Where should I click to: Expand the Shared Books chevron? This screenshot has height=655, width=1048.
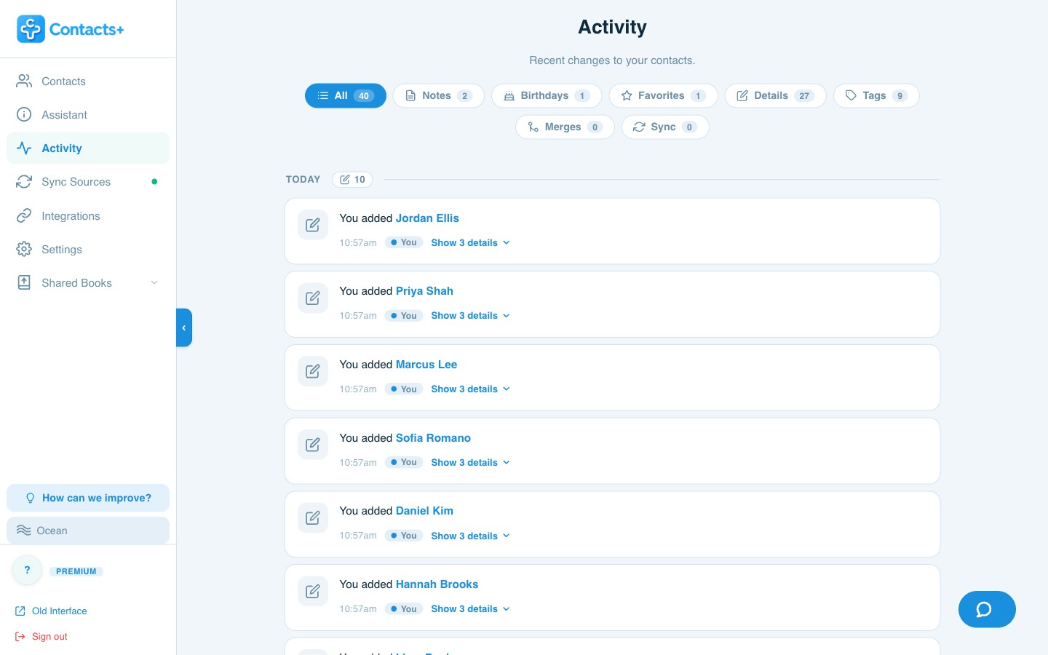[154, 283]
